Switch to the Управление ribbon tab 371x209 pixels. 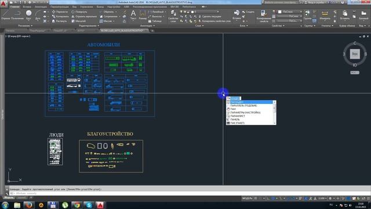86,7
